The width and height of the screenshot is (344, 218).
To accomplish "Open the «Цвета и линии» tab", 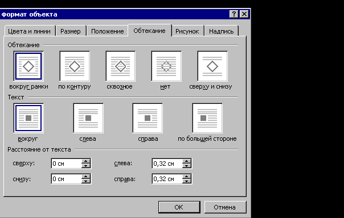I will click(x=29, y=31).
